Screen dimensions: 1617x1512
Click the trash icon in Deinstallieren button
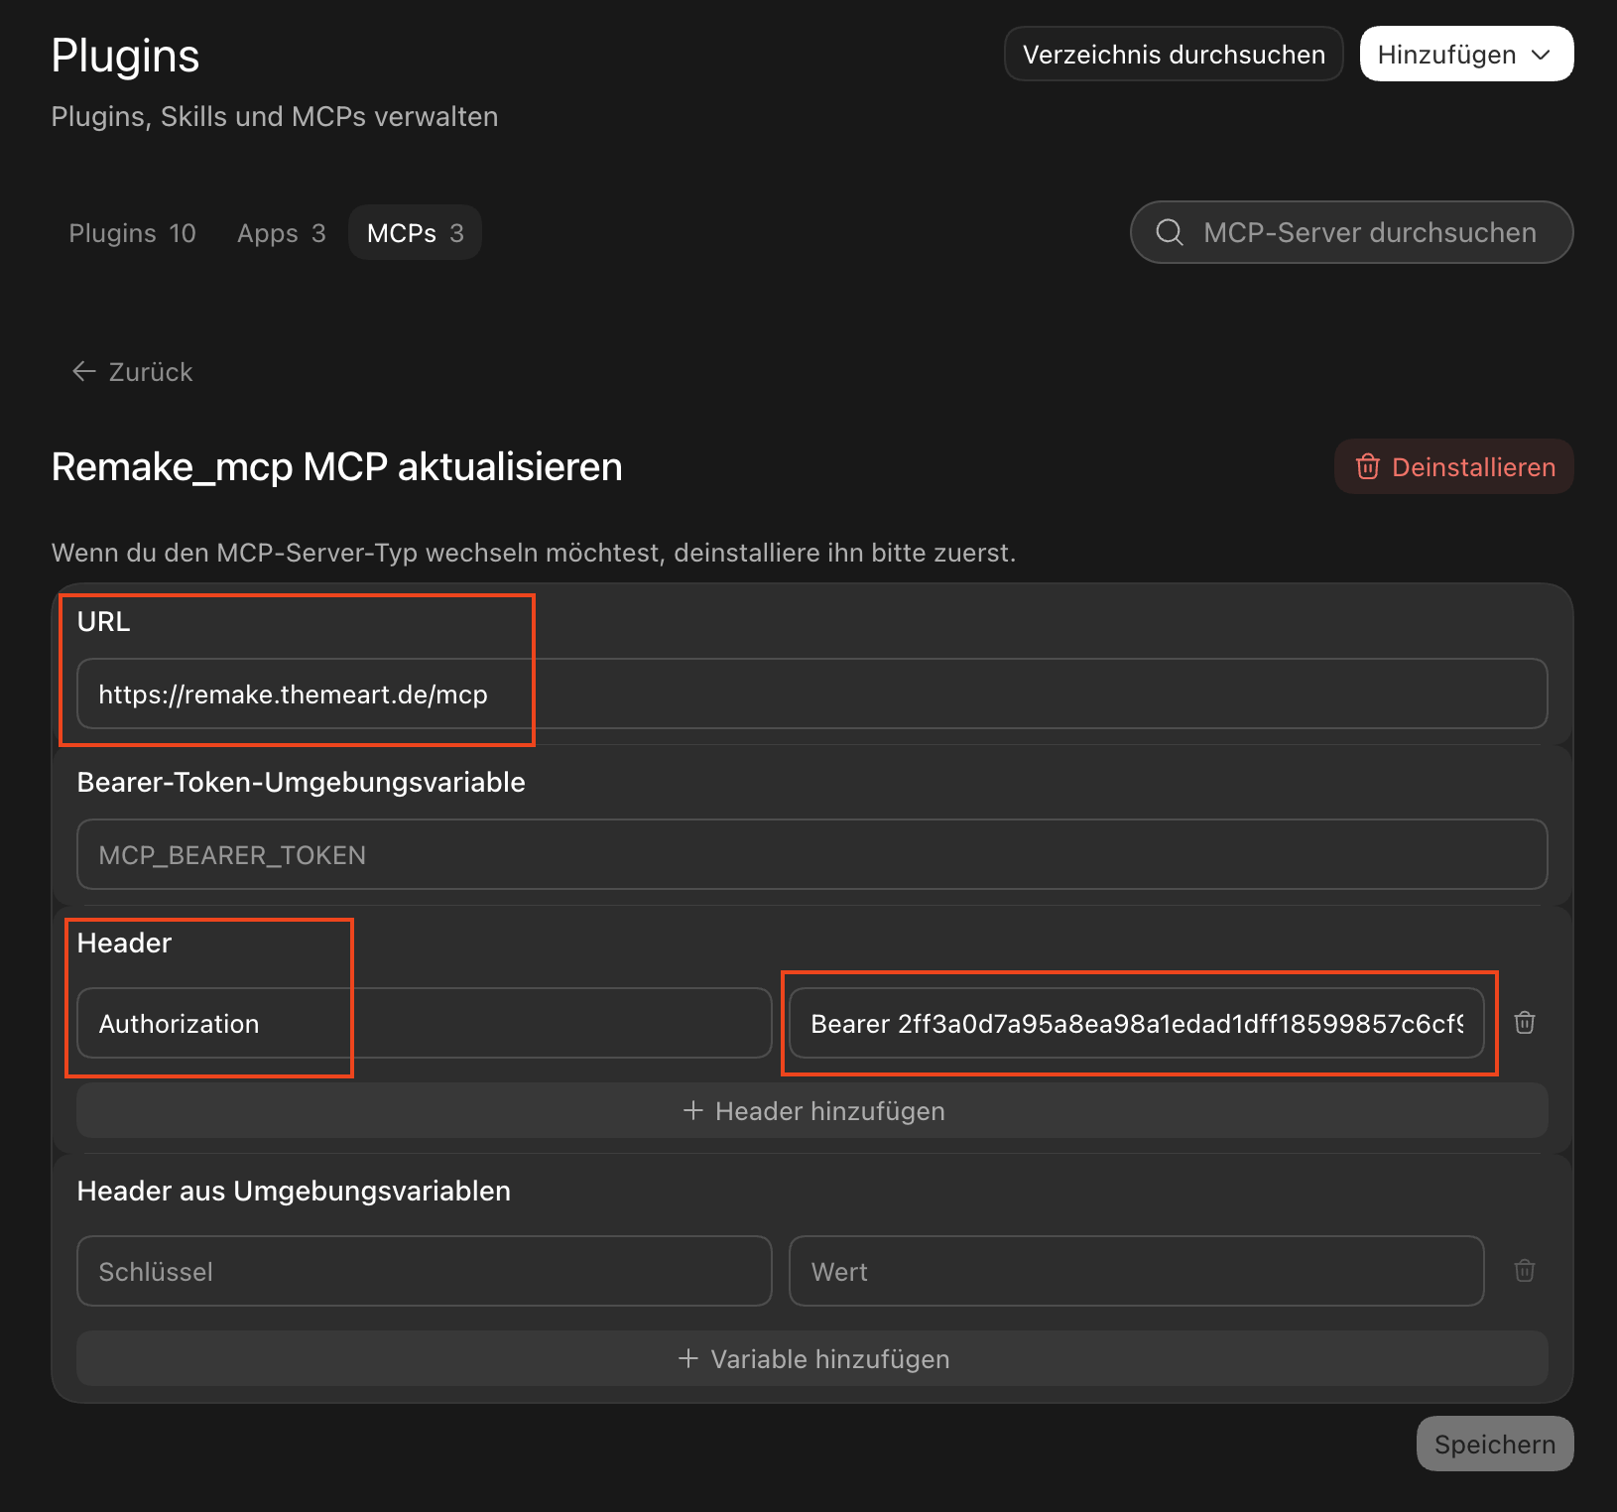(x=1368, y=466)
